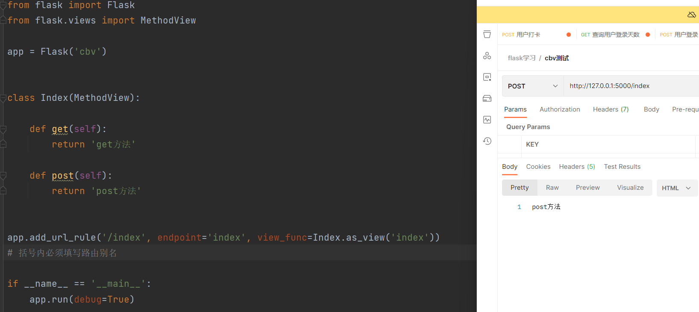Click the 'cbv' string in Flask call

(x=88, y=52)
